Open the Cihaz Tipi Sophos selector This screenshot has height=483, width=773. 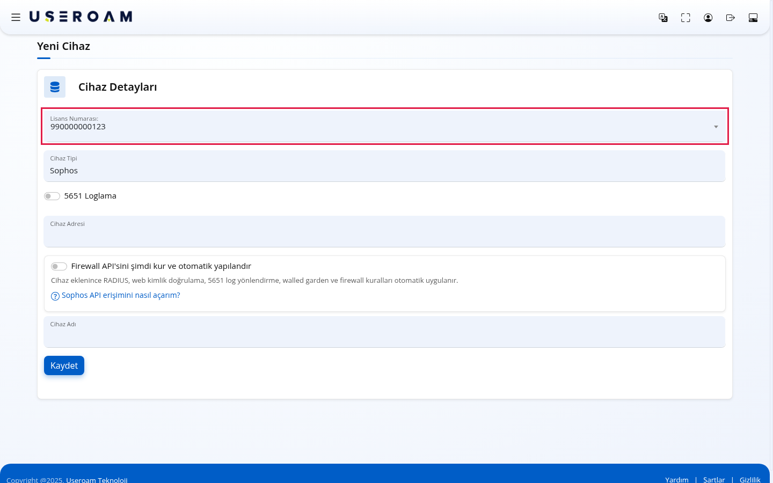coord(384,166)
